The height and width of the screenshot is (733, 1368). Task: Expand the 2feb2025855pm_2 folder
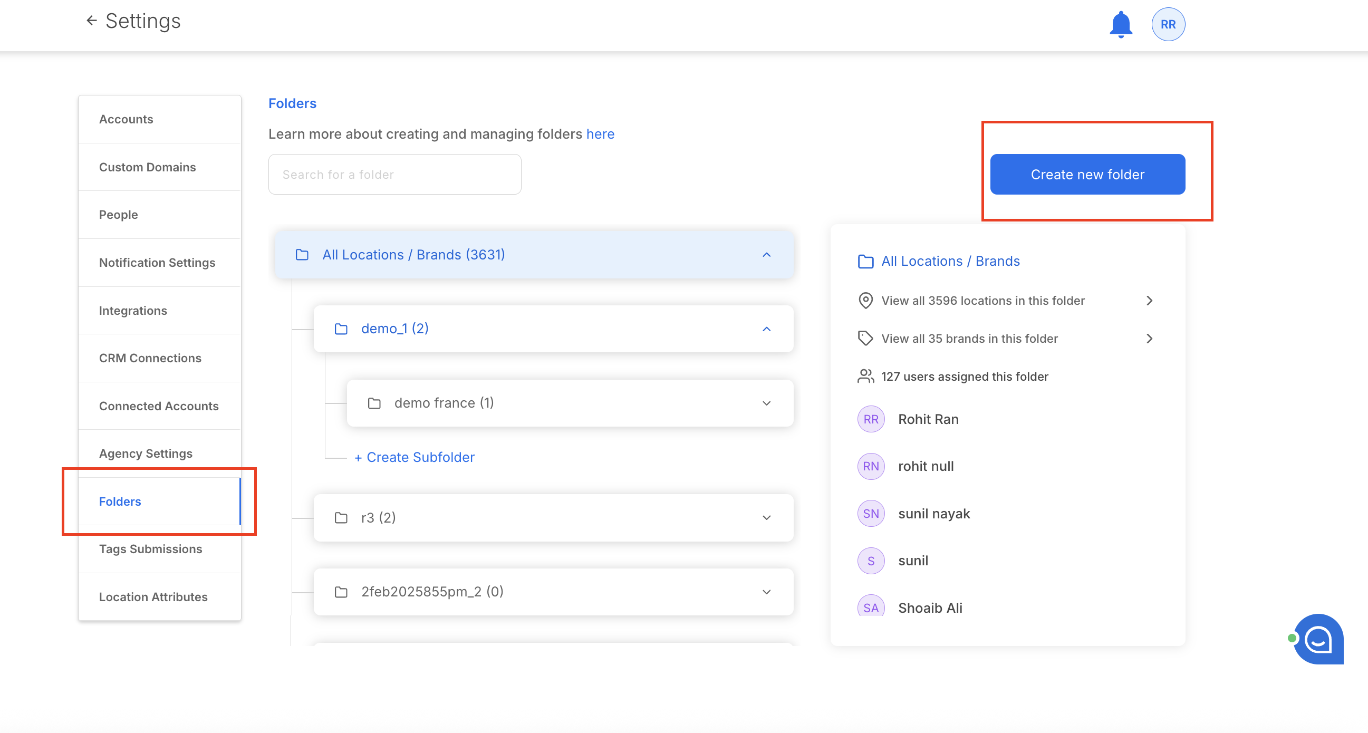point(766,592)
